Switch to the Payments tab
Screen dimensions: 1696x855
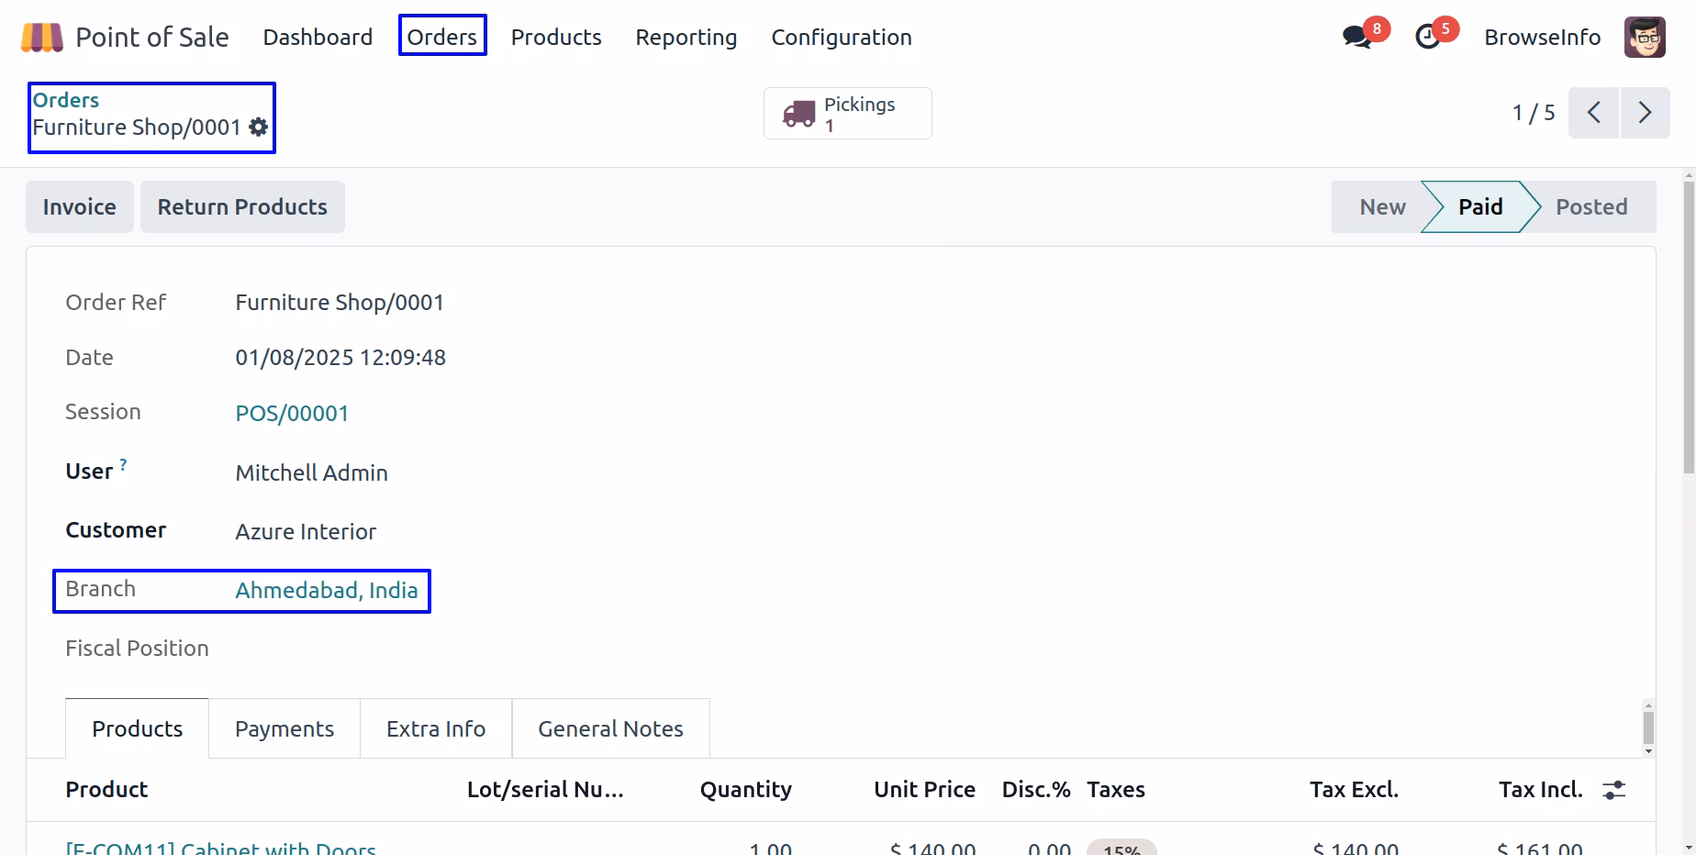tap(285, 729)
